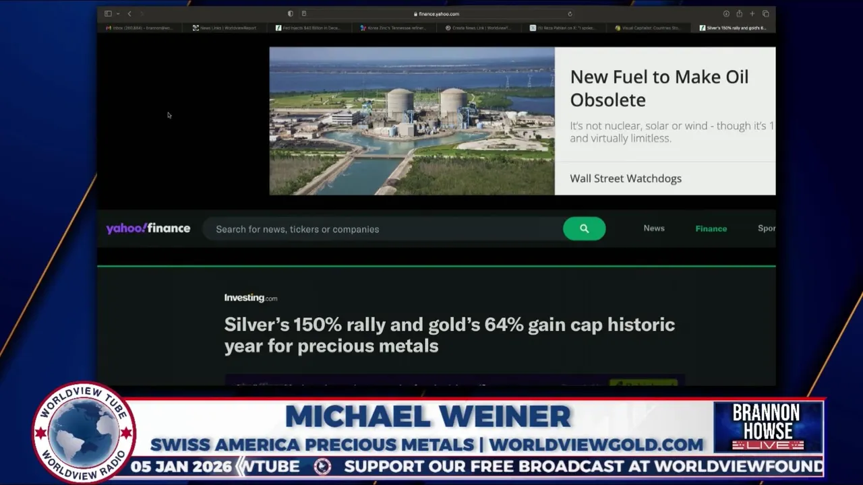
Task: Open New Fuel to Make Oil Obsolete headline
Action: (x=659, y=88)
